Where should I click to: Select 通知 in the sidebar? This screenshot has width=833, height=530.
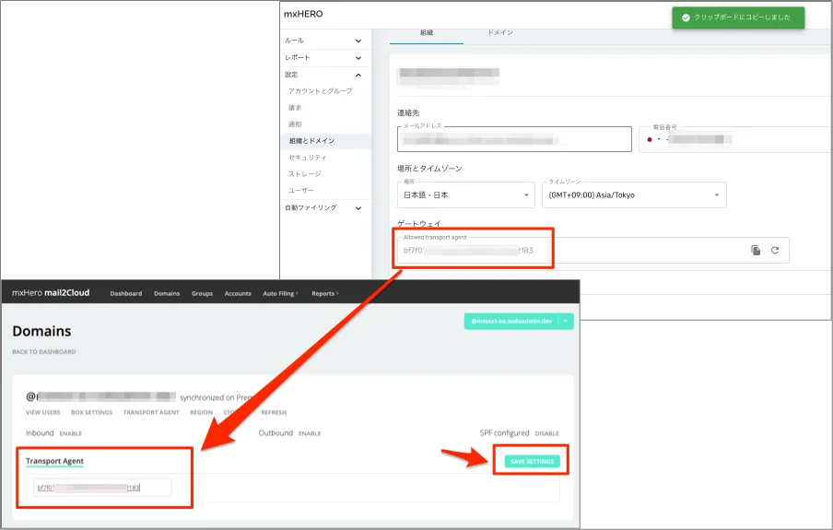tap(295, 124)
